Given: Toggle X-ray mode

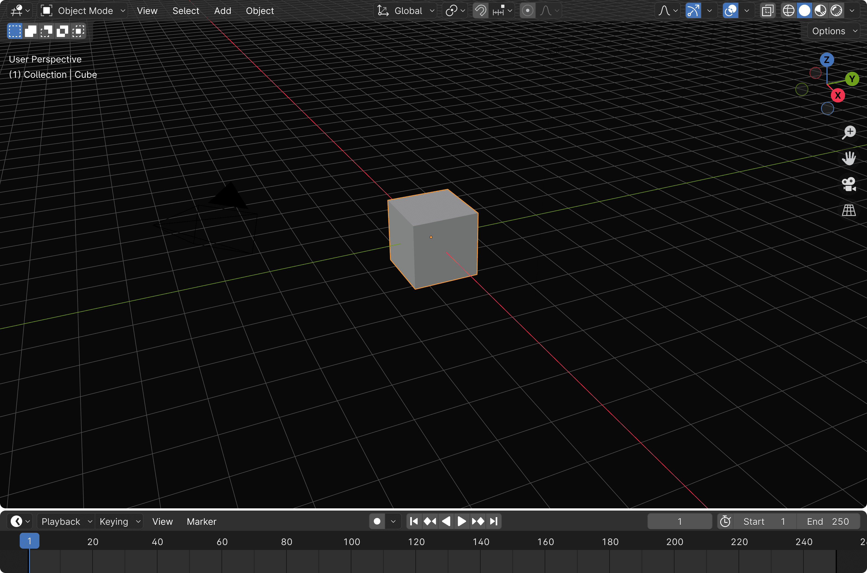Looking at the screenshot, I should pyautogui.click(x=768, y=11).
